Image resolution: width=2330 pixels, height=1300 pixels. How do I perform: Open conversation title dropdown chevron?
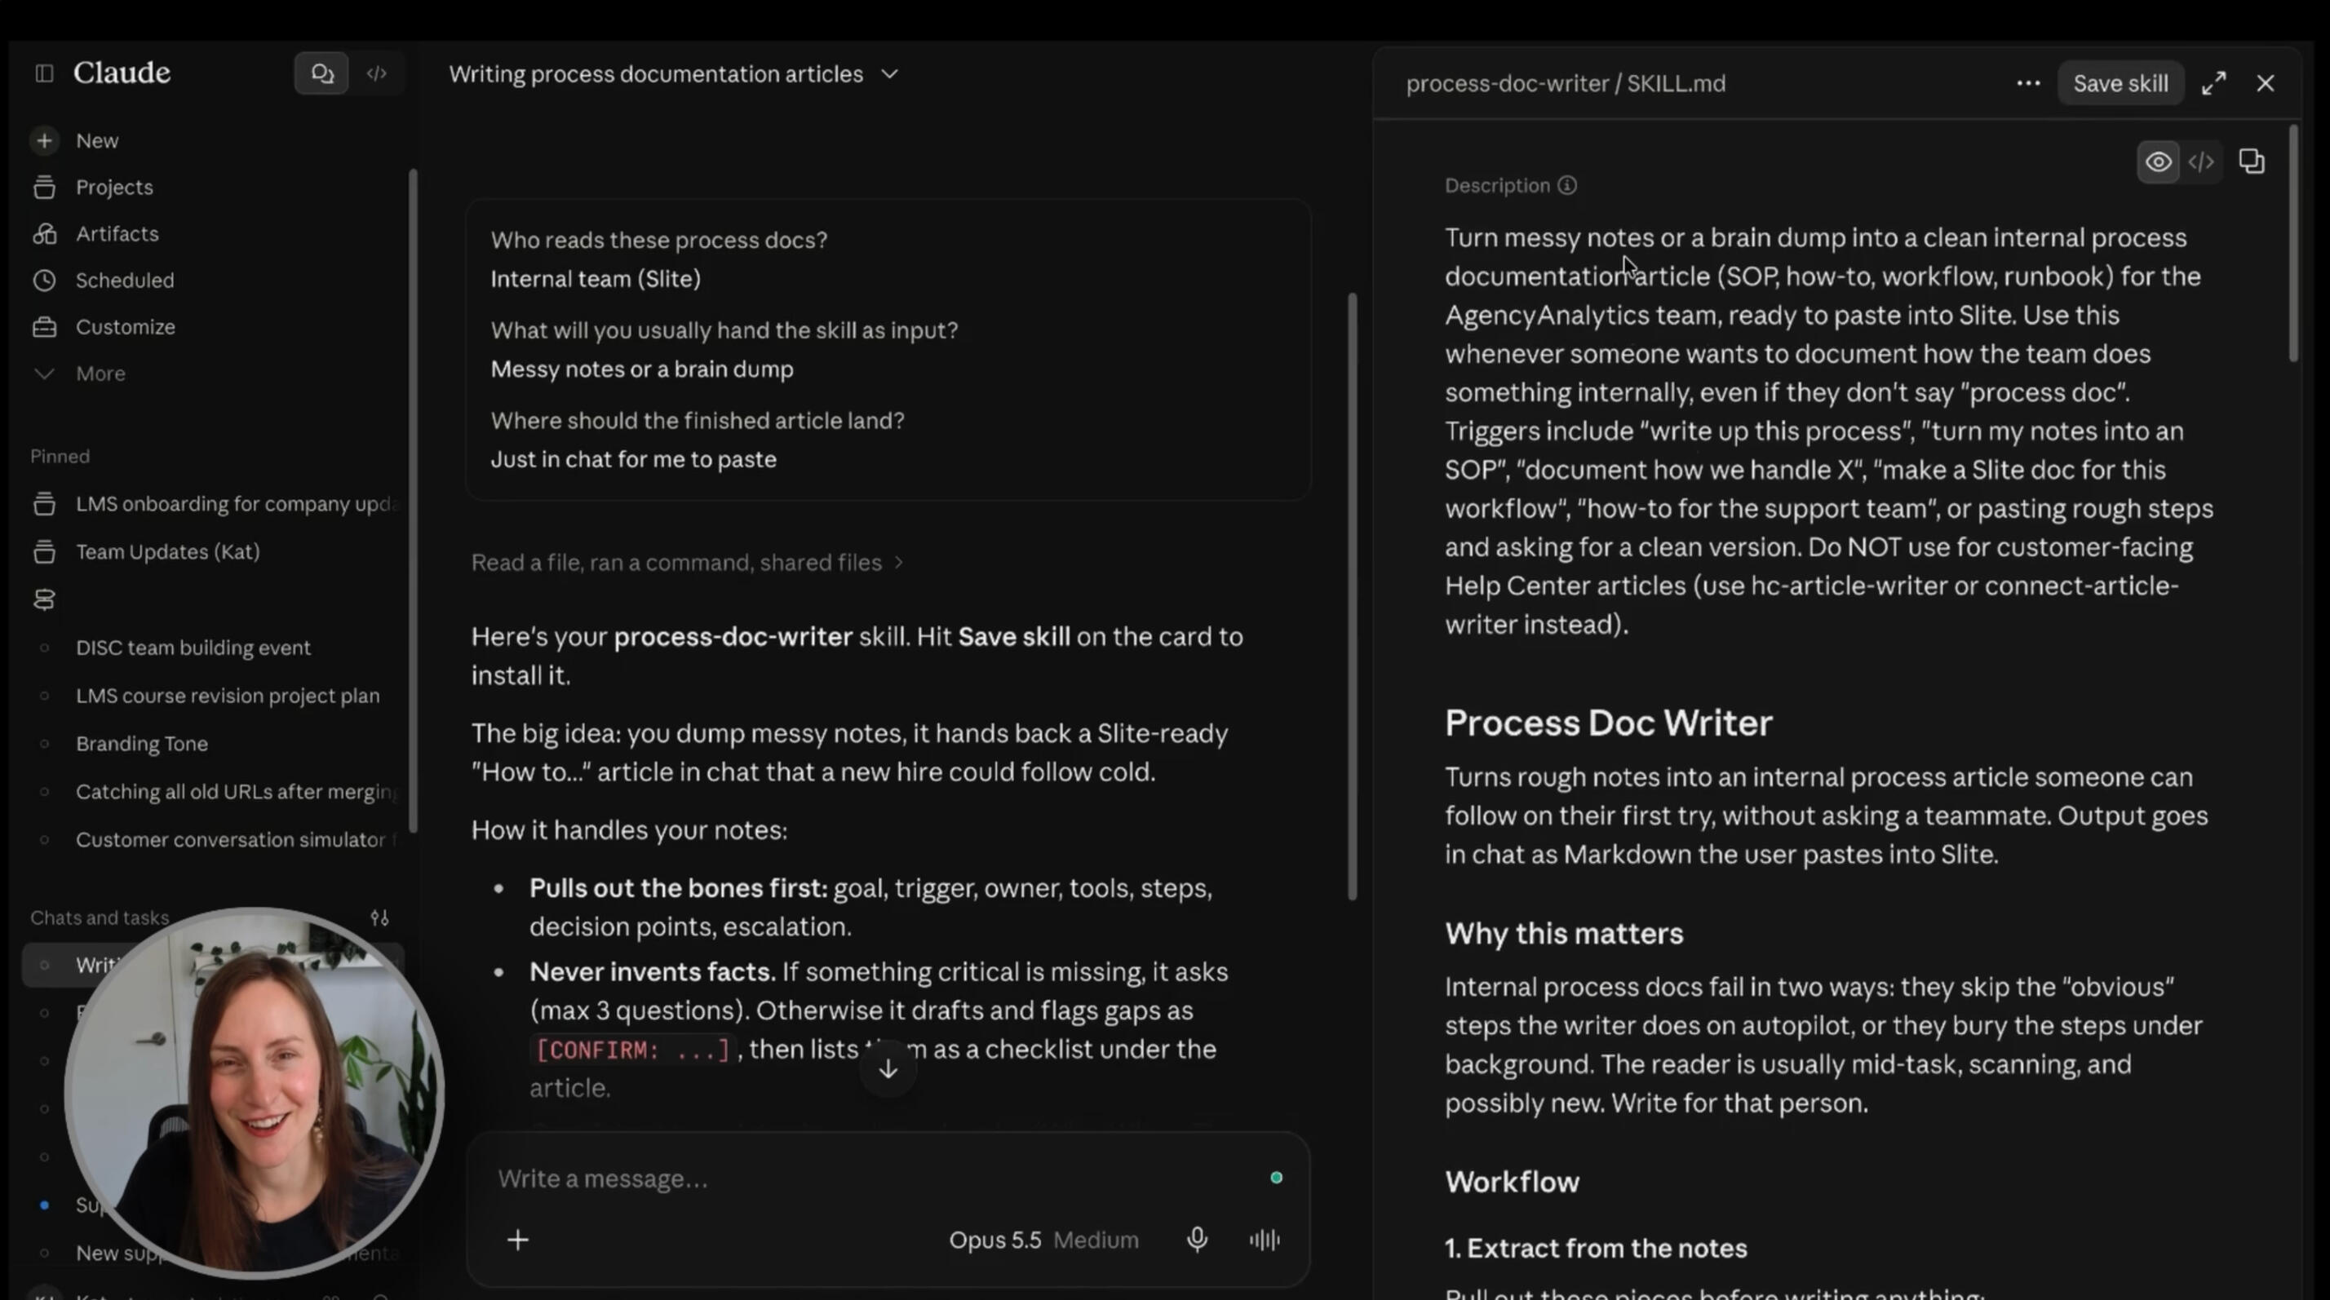[889, 74]
